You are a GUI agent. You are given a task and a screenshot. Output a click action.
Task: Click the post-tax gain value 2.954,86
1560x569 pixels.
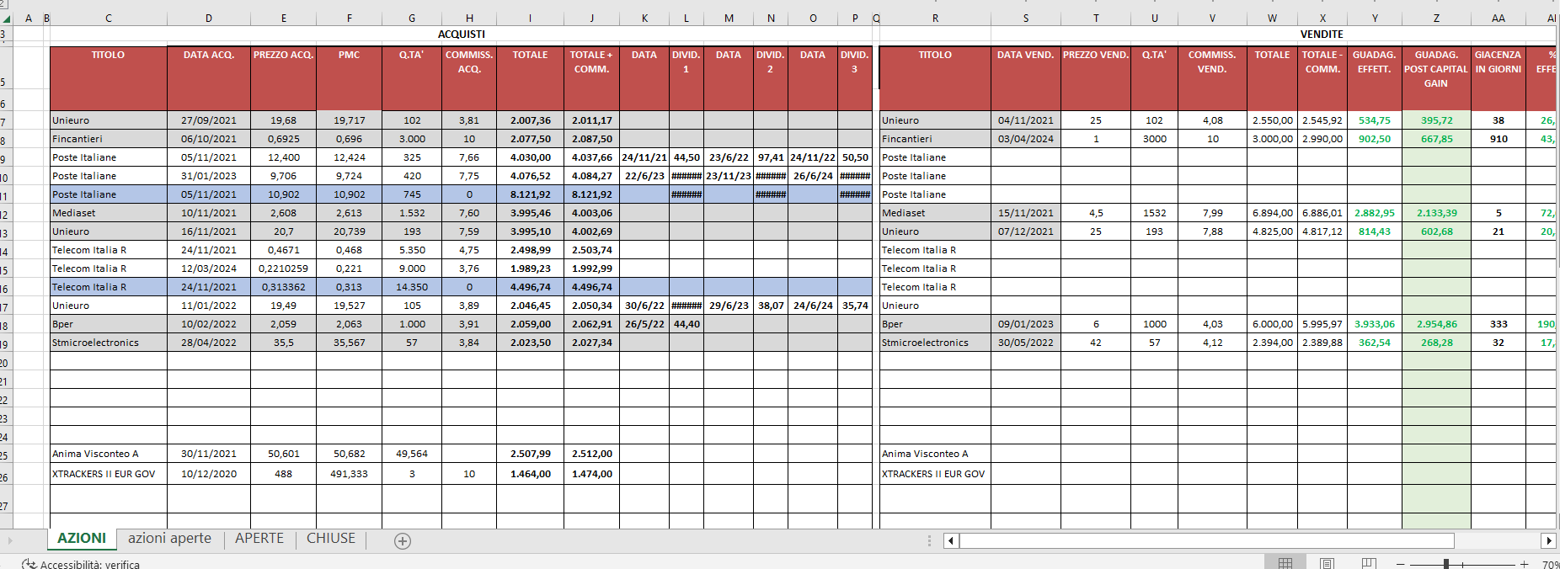point(1436,324)
